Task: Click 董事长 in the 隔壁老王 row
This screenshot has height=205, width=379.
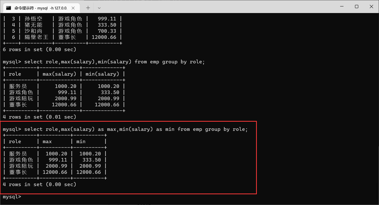Action: (x=67, y=37)
